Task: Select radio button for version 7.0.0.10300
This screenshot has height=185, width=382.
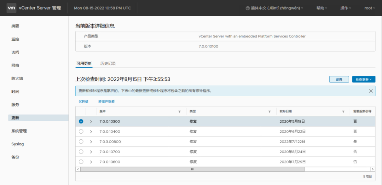Action: (x=81, y=121)
